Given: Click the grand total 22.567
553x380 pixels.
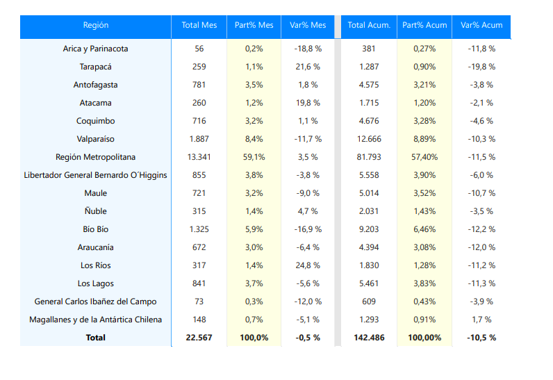Looking at the screenshot, I should coord(199,338).
